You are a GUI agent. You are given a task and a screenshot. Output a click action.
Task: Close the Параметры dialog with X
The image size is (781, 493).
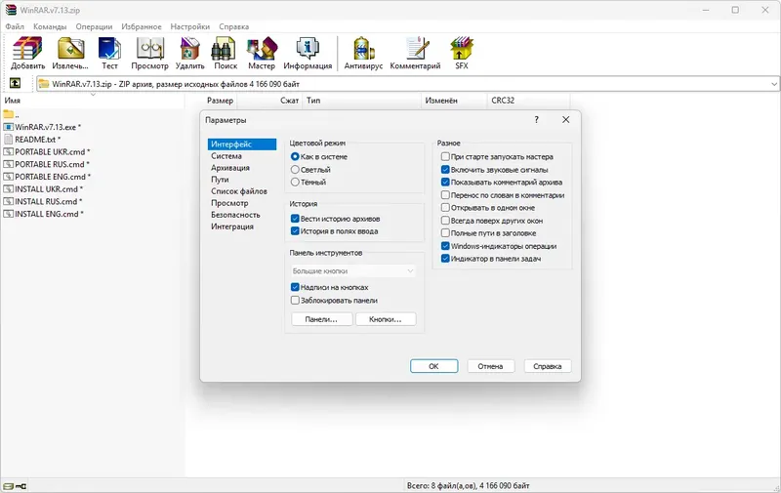pos(566,119)
